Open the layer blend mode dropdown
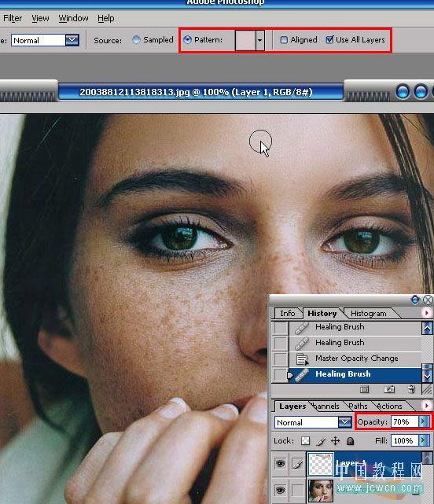Screen dimensions: 434x504 pyautogui.click(x=313, y=422)
